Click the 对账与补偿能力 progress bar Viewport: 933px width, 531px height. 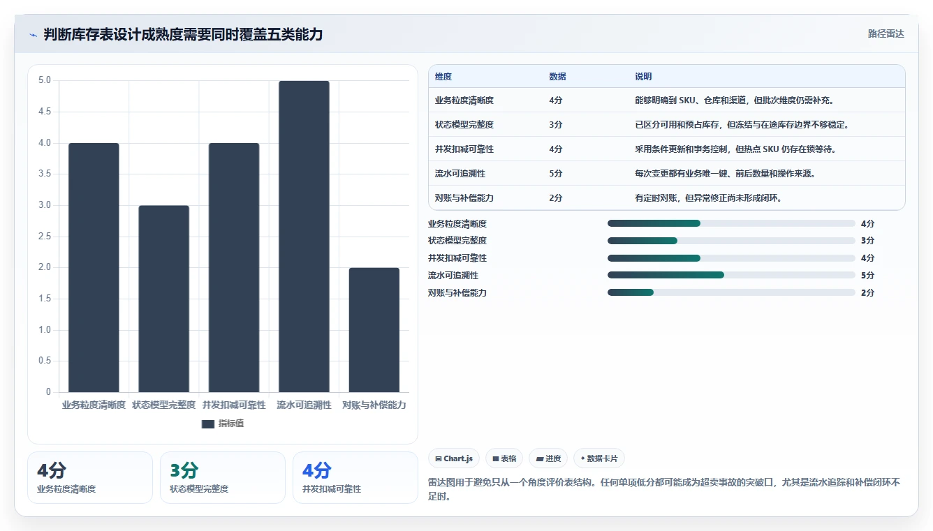pos(731,292)
